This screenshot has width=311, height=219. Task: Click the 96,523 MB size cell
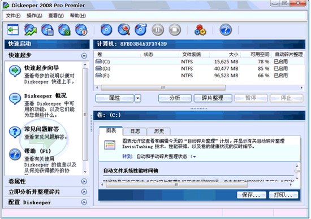[x=226, y=76]
